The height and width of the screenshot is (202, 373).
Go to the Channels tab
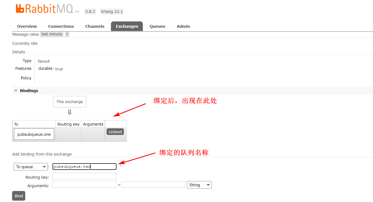pos(95,26)
